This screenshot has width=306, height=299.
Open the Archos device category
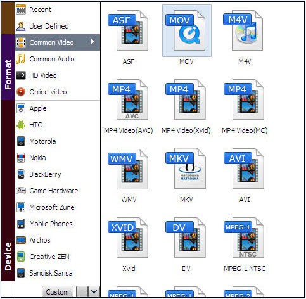58,240
